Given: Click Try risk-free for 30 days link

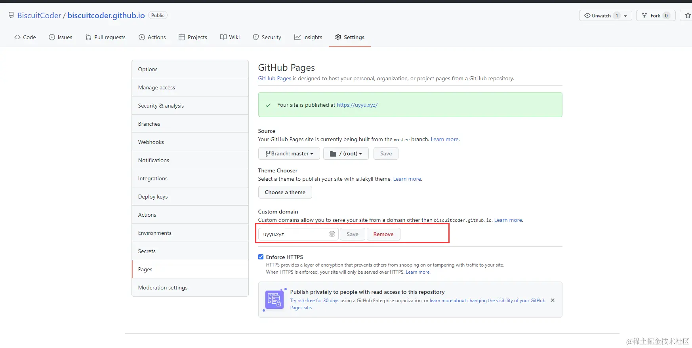Looking at the screenshot, I should pyautogui.click(x=315, y=301).
